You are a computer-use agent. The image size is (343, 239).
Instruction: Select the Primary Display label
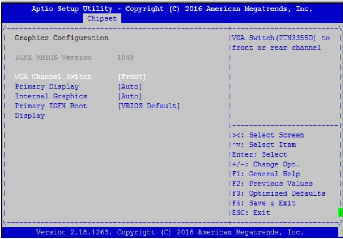tap(47, 87)
